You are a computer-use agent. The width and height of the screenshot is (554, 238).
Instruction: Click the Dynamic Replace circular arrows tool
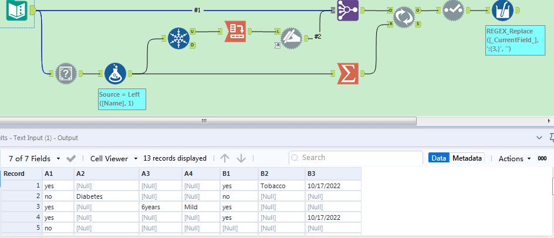pos(404,18)
